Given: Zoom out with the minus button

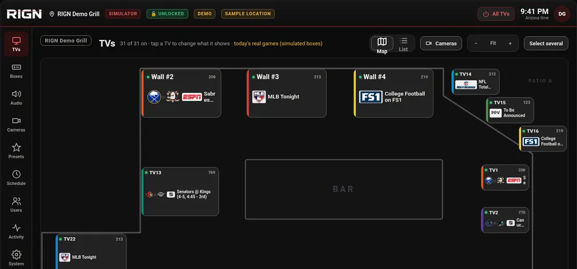Looking at the screenshot, I should click(x=476, y=43).
